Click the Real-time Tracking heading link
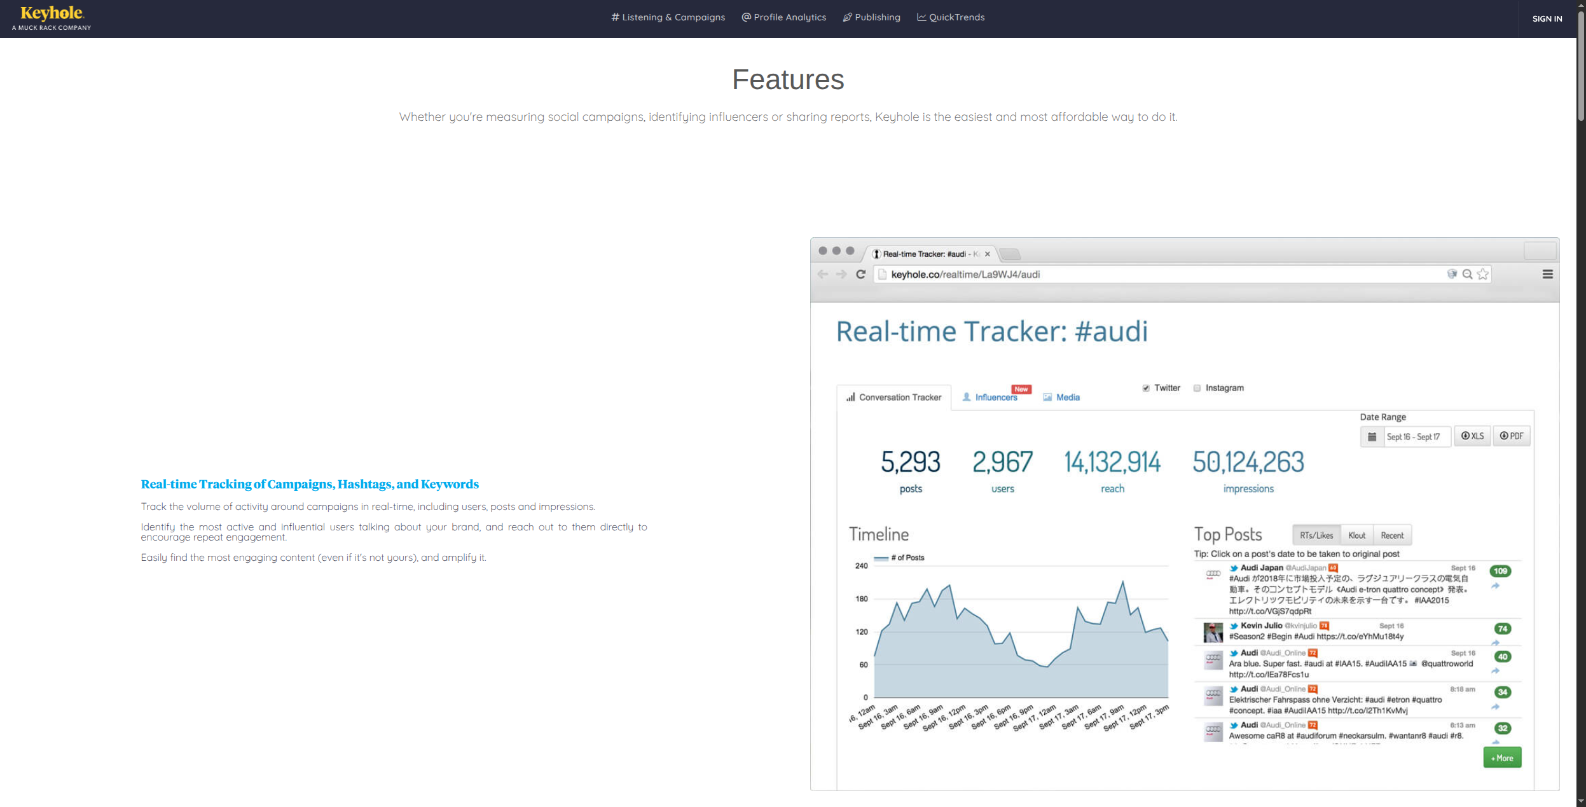Image resolution: width=1586 pixels, height=807 pixels. (310, 484)
